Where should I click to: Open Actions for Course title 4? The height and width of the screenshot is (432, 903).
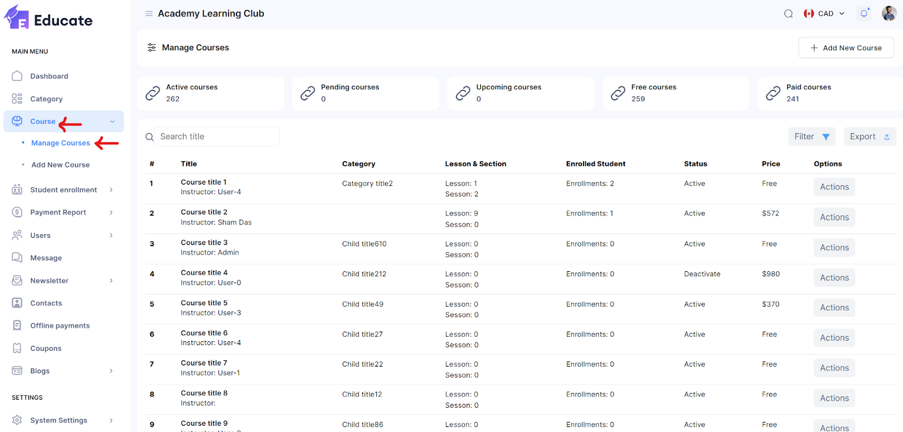click(x=834, y=277)
